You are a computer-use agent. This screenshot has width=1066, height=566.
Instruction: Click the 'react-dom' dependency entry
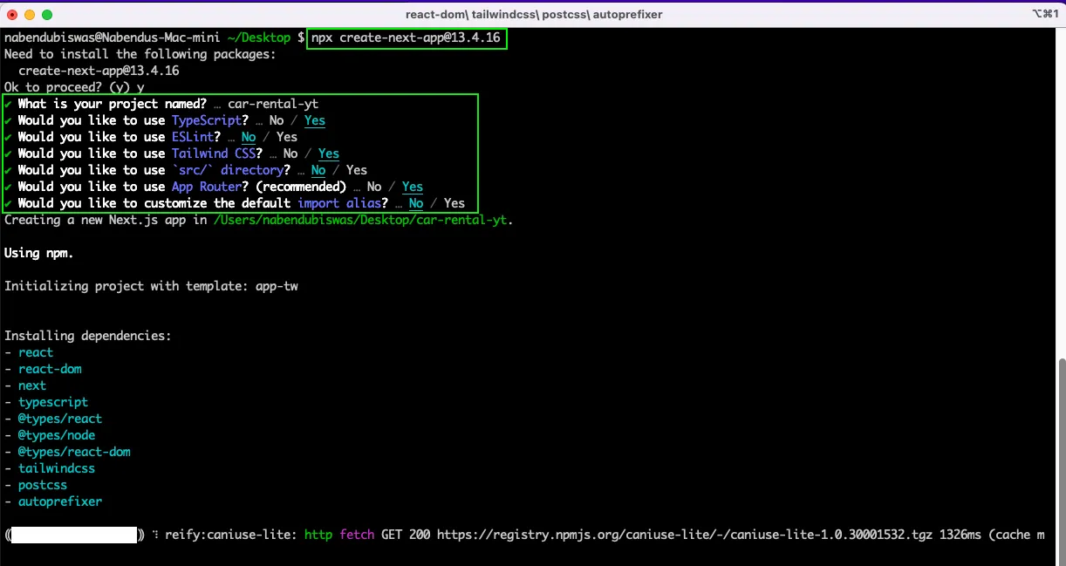tap(50, 369)
